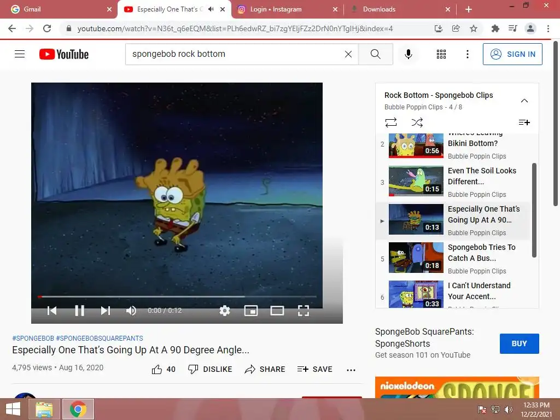Click the Chrome taskbar icon
Image resolution: width=560 pixels, height=420 pixels.
click(x=78, y=409)
